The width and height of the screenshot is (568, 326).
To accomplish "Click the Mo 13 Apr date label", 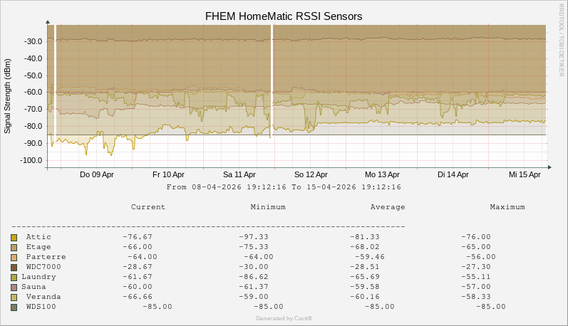I will point(381,174).
